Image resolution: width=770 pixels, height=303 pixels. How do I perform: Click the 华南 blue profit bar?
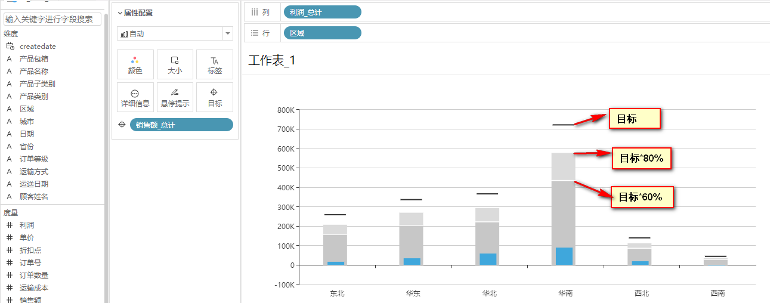point(564,256)
